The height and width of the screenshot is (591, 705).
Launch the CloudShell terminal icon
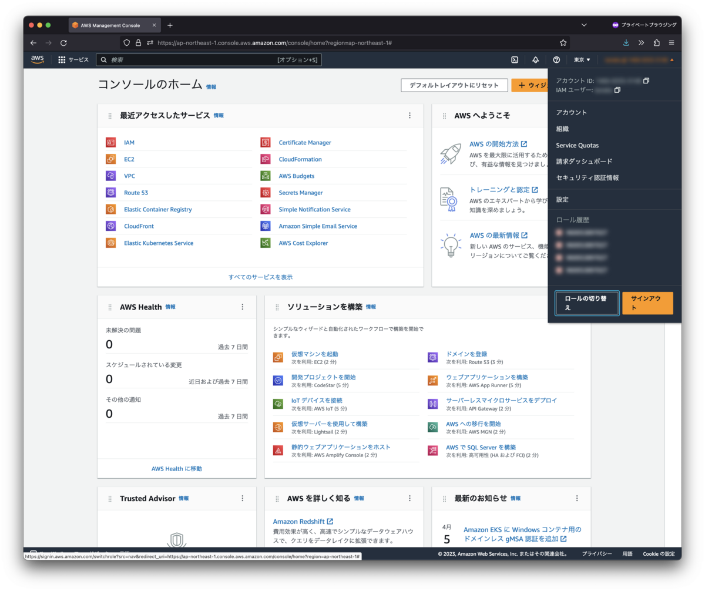(514, 60)
